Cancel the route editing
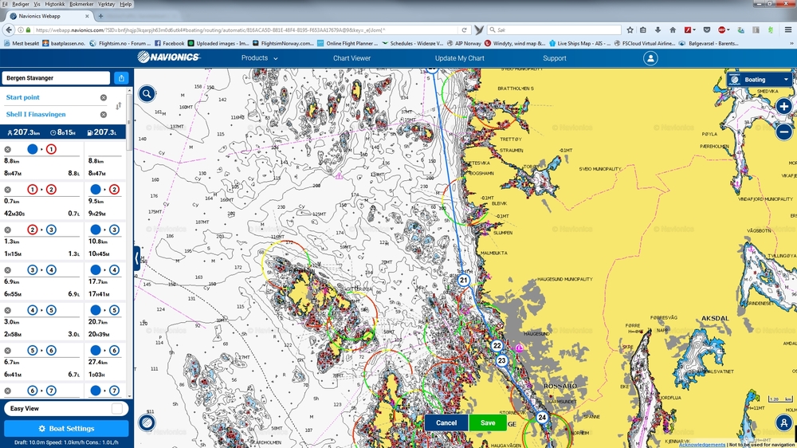 click(446, 422)
